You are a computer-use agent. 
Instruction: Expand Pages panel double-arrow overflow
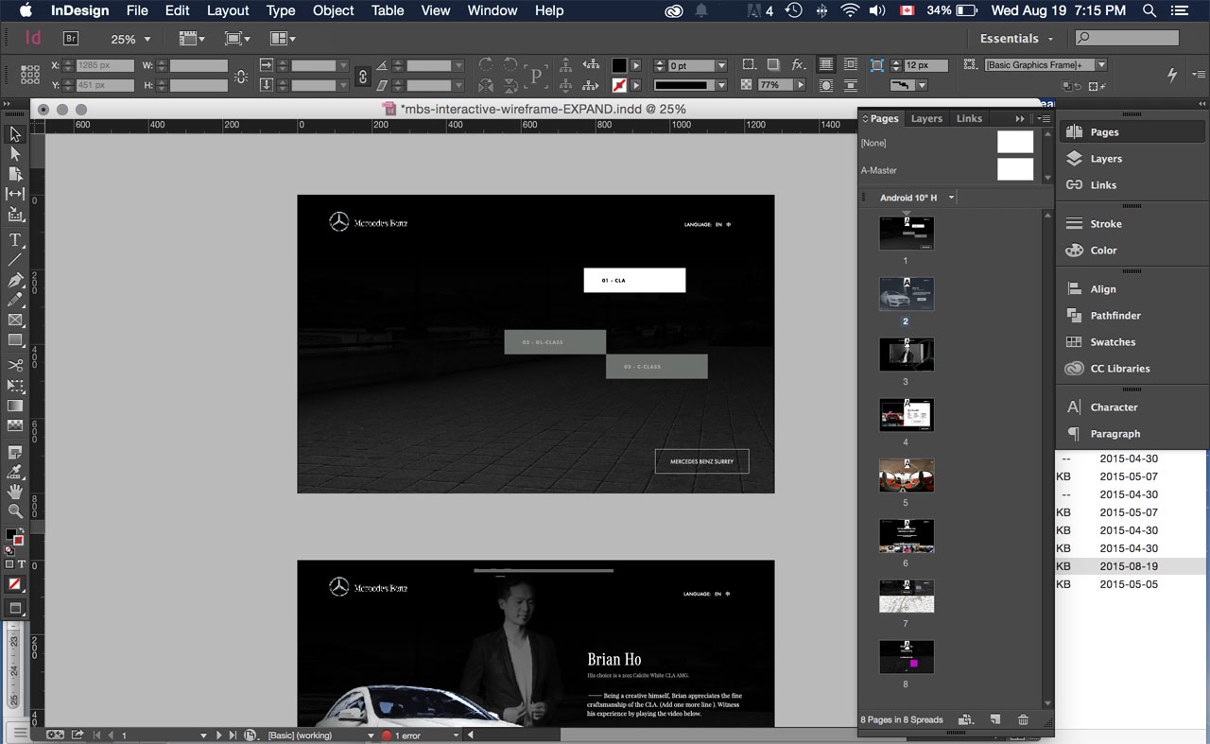(x=1020, y=118)
